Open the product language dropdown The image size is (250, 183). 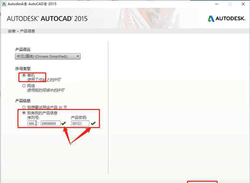tap(48, 57)
